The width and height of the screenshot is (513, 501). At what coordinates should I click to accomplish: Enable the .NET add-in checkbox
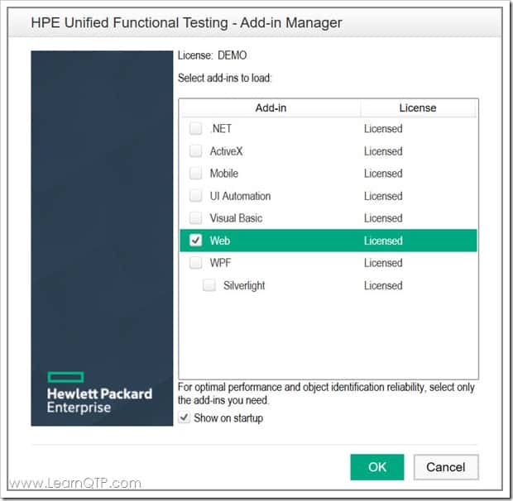point(195,128)
